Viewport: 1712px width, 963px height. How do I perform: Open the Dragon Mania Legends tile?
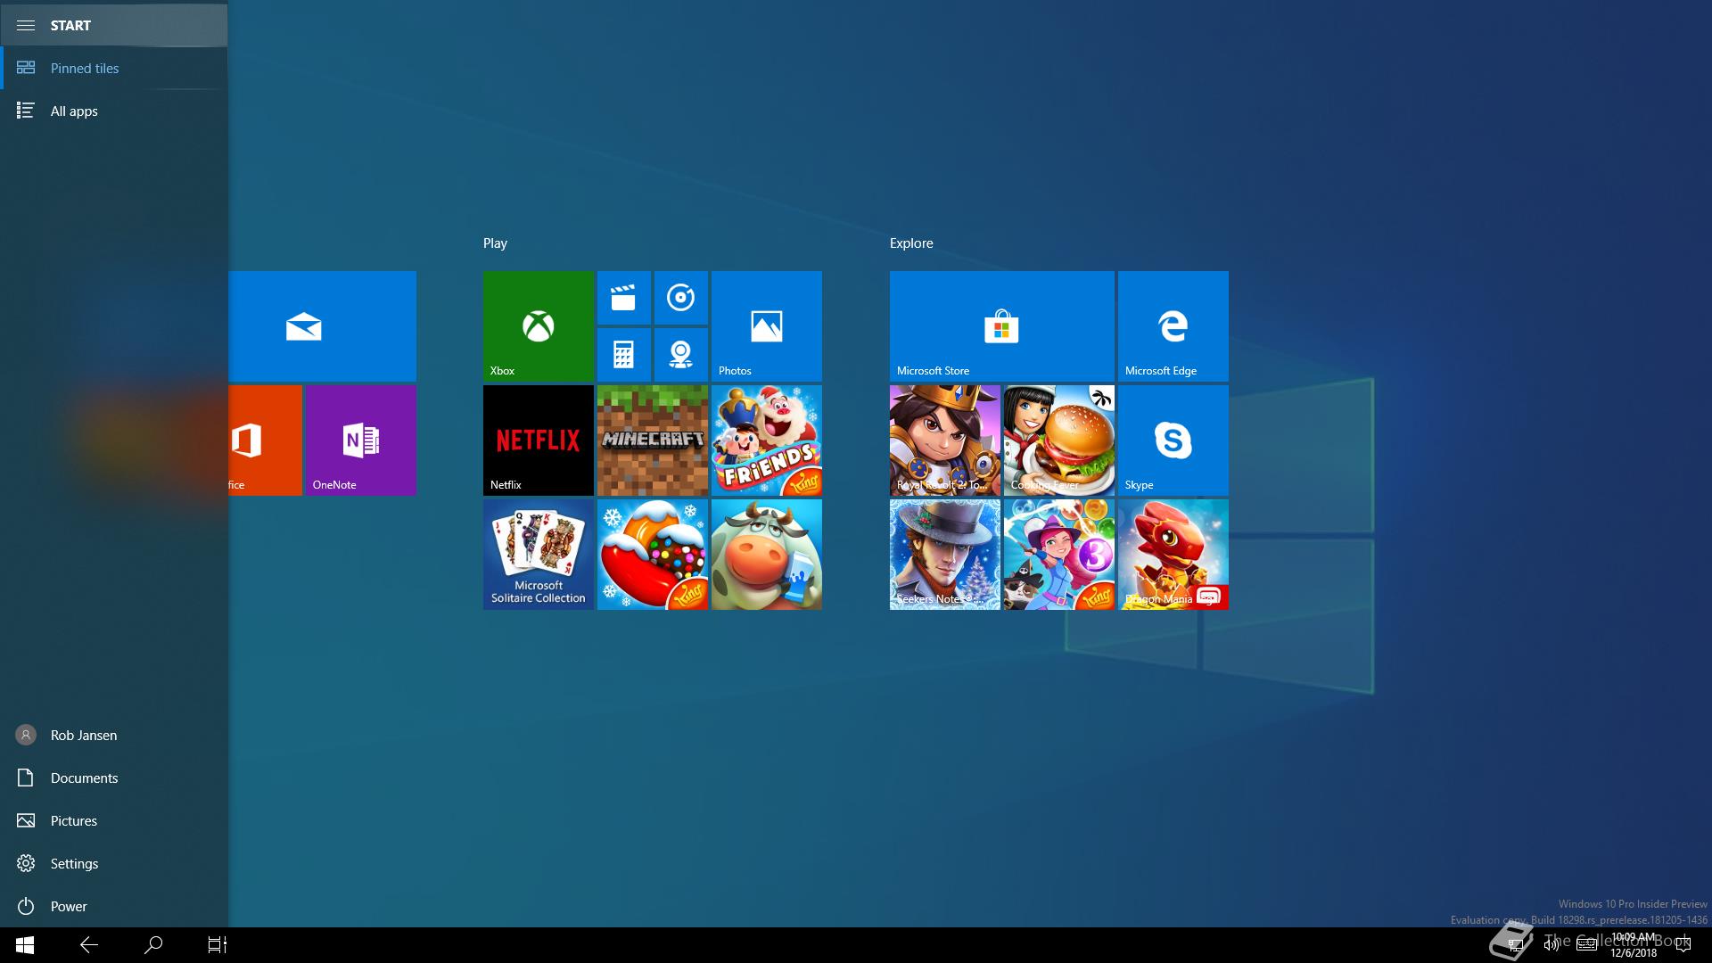point(1173,555)
